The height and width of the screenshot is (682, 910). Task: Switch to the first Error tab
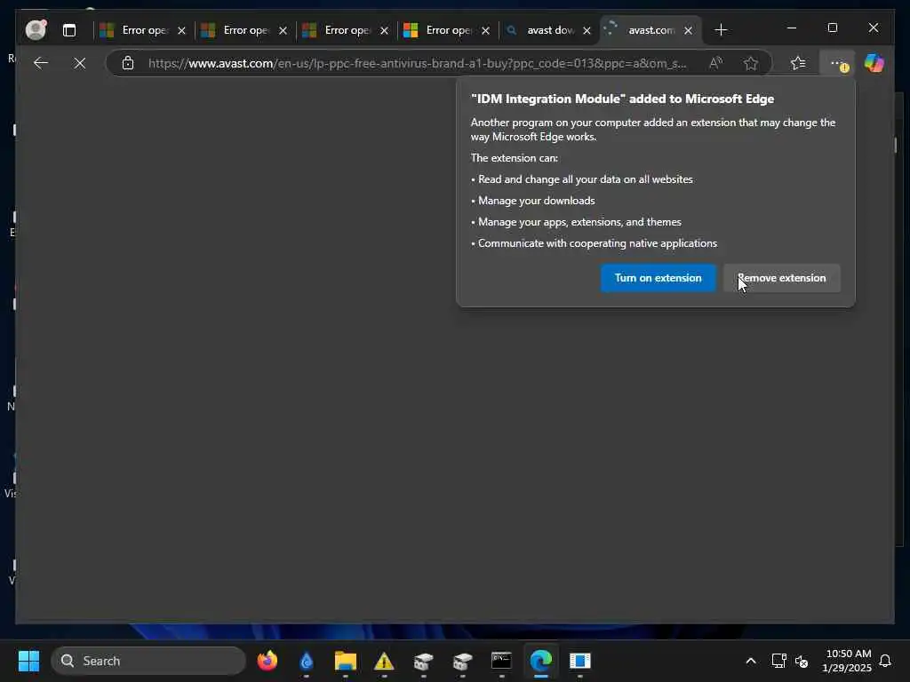pyautogui.click(x=144, y=30)
